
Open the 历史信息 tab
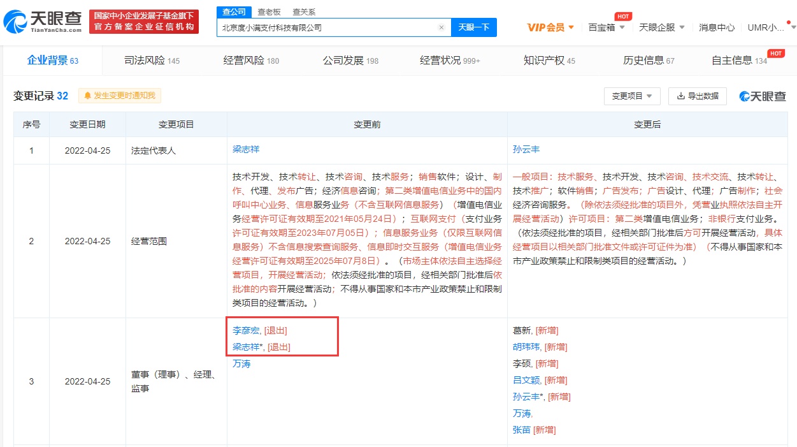[649, 61]
